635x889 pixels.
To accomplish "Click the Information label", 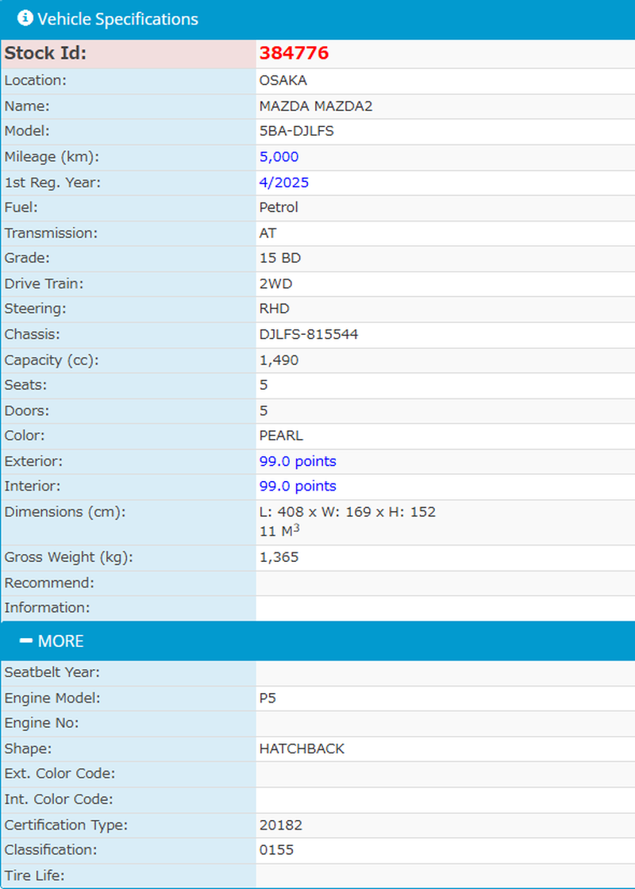I will pyautogui.click(x=47, y=608).
